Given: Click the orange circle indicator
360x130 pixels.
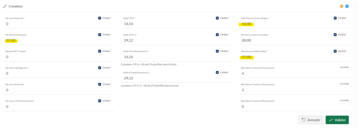Looking at the screenshot, I should tap(342, 6).
